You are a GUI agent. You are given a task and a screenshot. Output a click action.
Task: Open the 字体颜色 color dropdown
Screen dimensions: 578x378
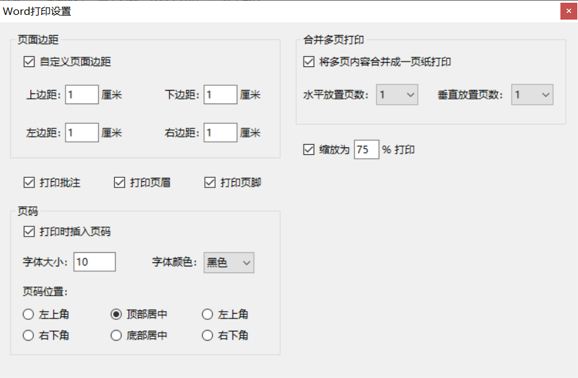(x=229, y=262)
